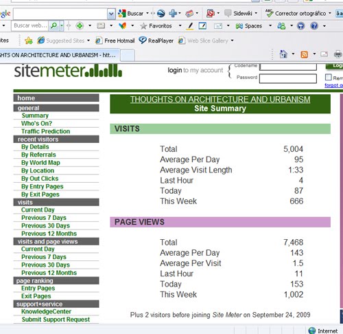Viewport: 343px width, 334px height.
Task: Click the Print icon in command bar
Action: click(338, 54)
